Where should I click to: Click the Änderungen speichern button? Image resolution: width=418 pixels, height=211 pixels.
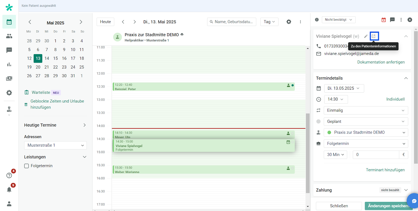tap(388, 206)
